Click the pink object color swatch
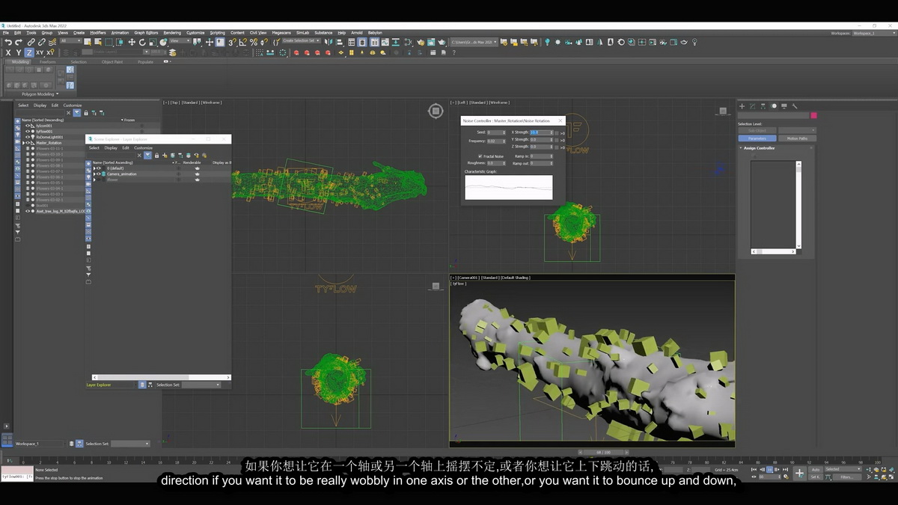This screenshot has width=898, height=505. pos(814,115)
